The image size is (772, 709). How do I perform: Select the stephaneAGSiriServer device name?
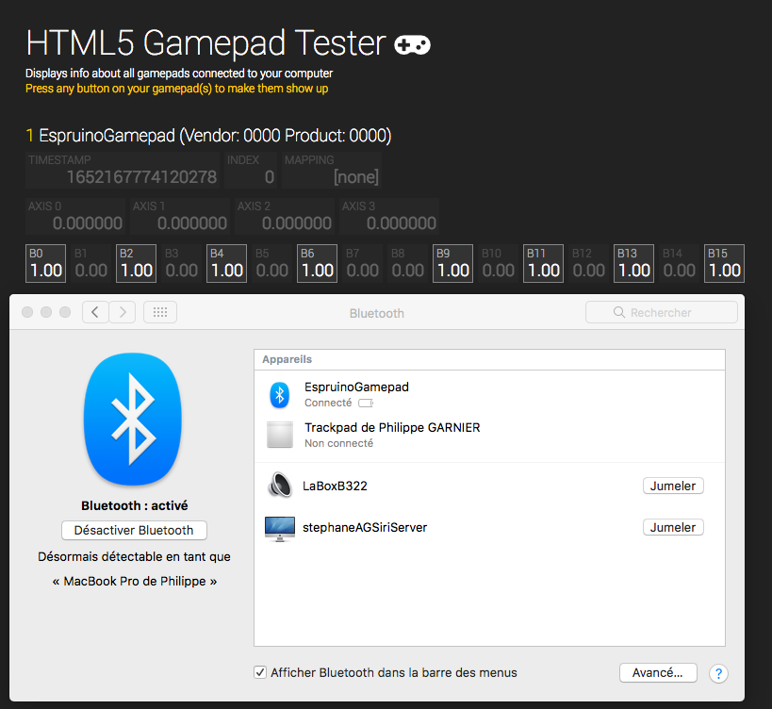[365, 527]
